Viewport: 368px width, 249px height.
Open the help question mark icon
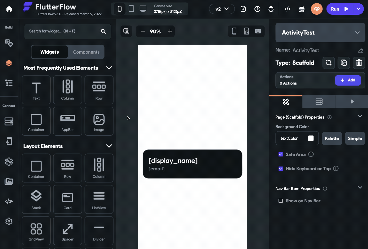257,9
